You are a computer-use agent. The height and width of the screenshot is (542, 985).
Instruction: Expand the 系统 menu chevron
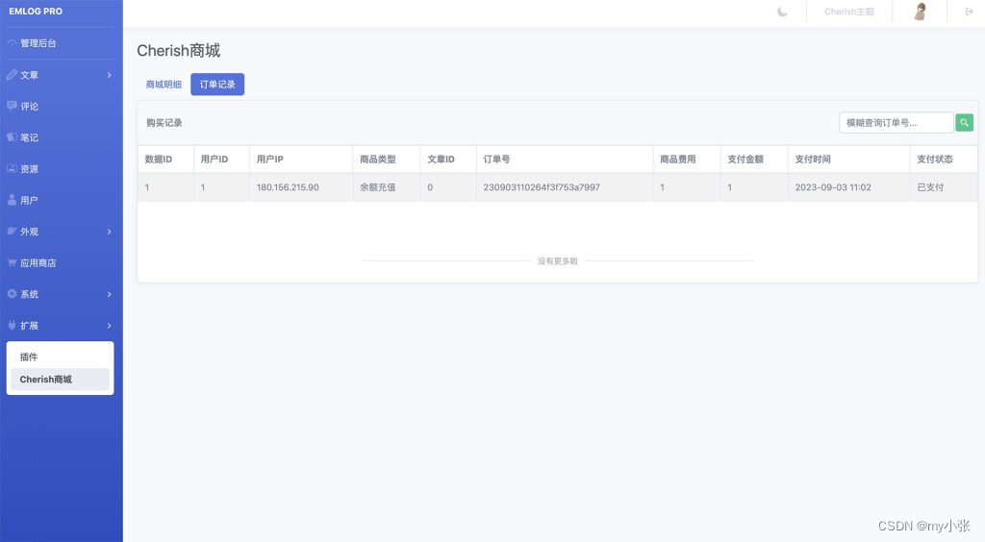110,294
